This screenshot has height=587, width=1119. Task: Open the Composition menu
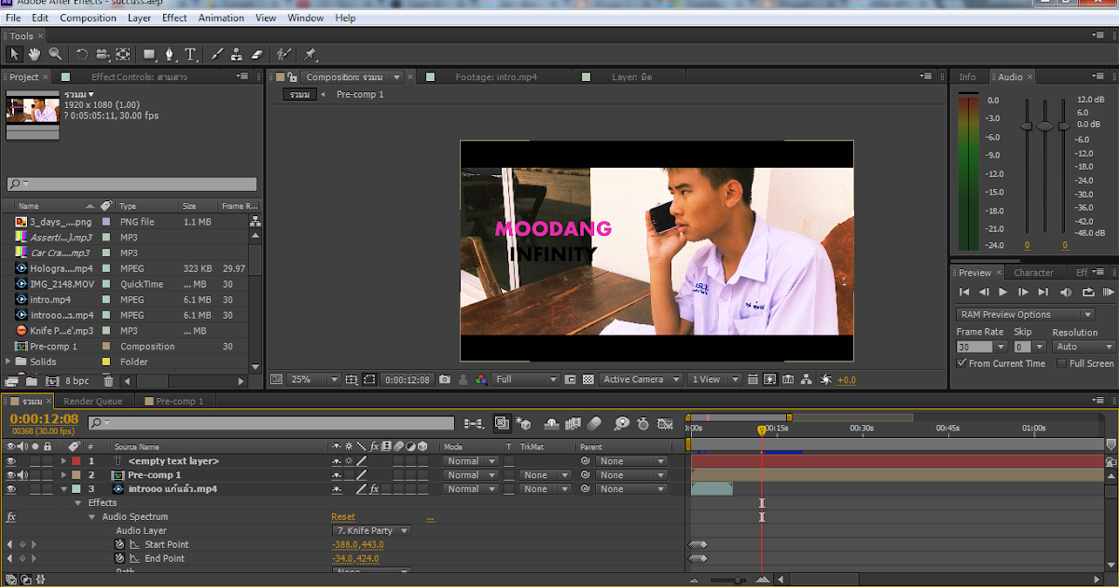click(x=89, y=17)
